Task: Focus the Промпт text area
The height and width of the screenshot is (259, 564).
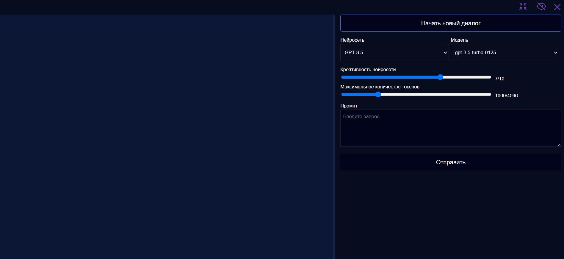Action: coord(451,128)
